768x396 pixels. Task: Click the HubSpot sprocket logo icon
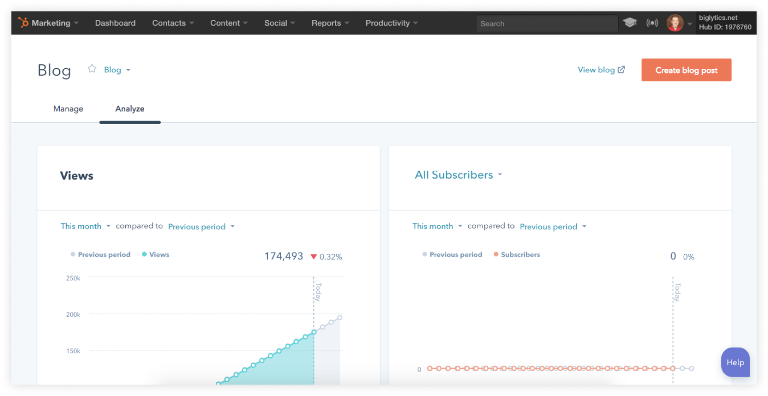tap(23, 23)
